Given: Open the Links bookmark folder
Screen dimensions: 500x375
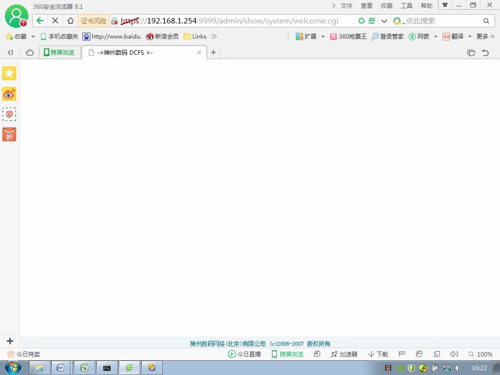Looking at the screenshot, I should (x=195, y=36).
